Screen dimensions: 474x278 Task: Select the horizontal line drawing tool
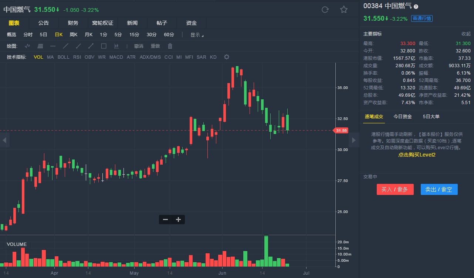coord(53,46)
